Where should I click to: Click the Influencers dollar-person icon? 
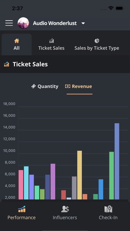pyautogui.click(x=65, y=209)
